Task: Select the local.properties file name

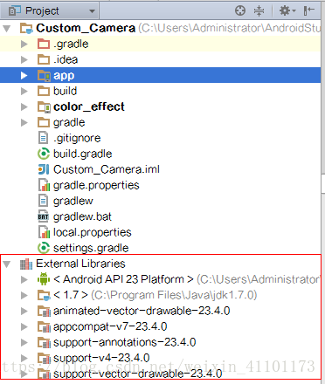Action: 93,233
